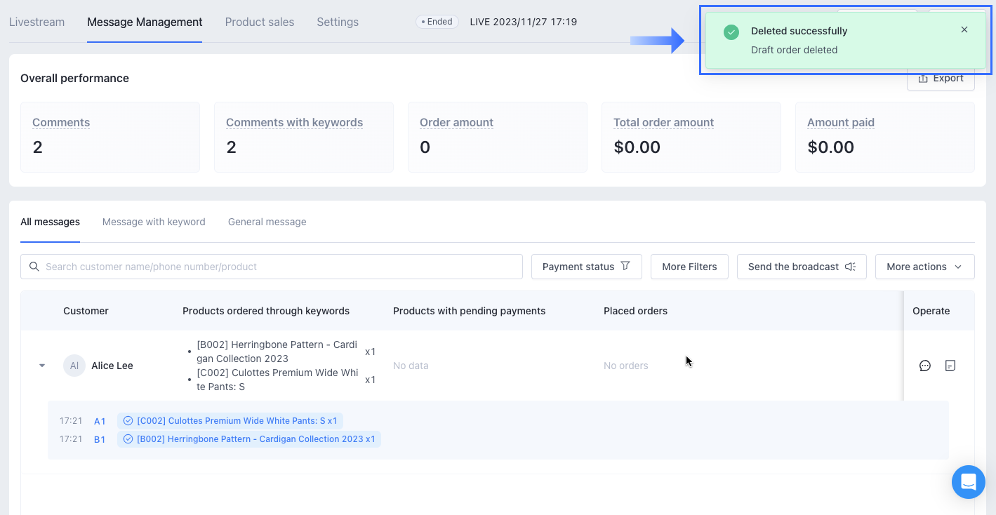The height and width of the screenshot is (515, 996).
Task: Focus the customer search input field
Action: (281, 267)
